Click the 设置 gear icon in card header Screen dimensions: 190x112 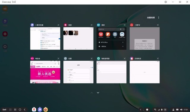tap(65, 59)
